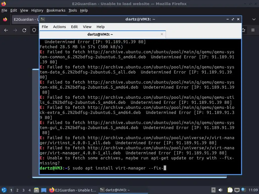The image size is (259, 194).
Task: Click the update notifier tray icon
Action: pyautogui.click(x=243, y=190)
